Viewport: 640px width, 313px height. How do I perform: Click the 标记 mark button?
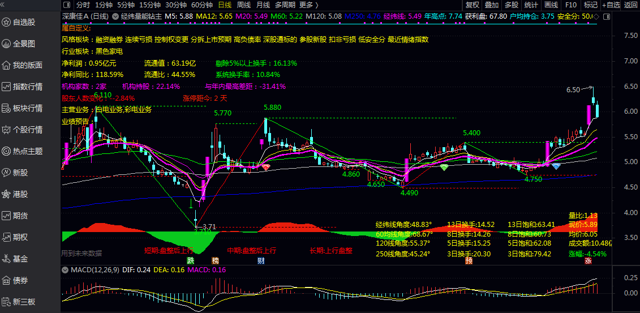pyautogui.click(x=590, y=5)
